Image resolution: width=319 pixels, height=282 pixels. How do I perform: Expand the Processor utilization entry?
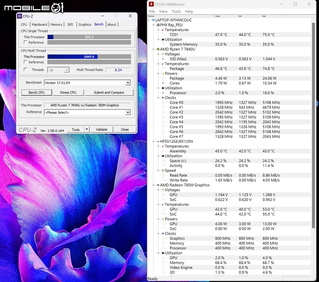163,93
